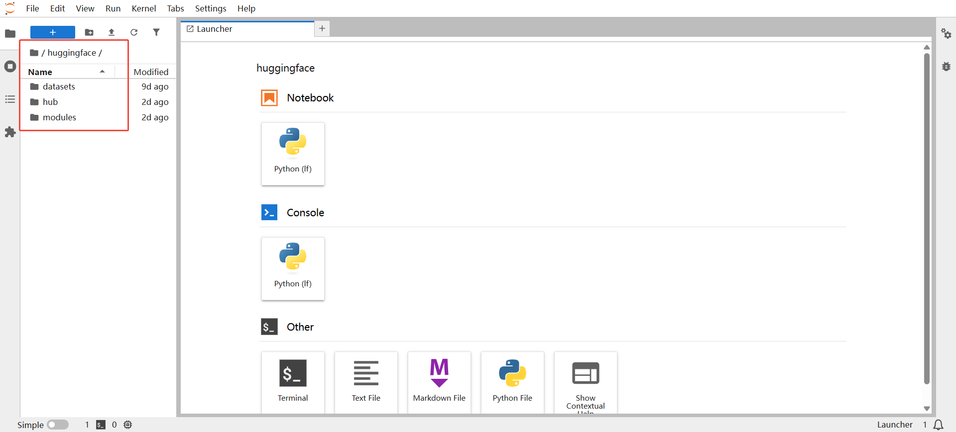
Task: Open the file filter icon
Action: [156, 32]
